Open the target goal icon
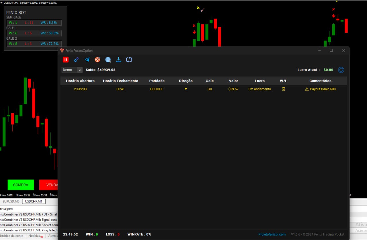Image resolution: width=367 pixels, height=240 pixels. point(97,60)
